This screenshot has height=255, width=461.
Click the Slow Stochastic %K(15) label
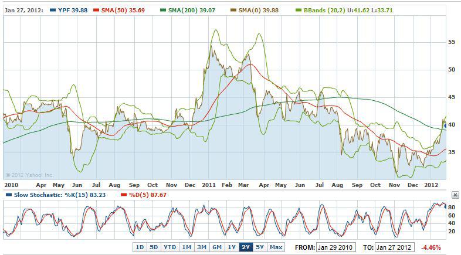click(60, 195)
